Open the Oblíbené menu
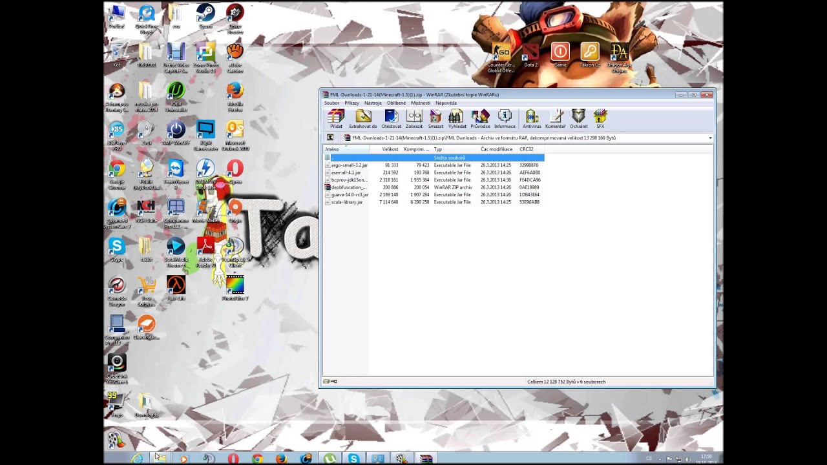The width and height of the screenshot is (827, 465). 396,103
